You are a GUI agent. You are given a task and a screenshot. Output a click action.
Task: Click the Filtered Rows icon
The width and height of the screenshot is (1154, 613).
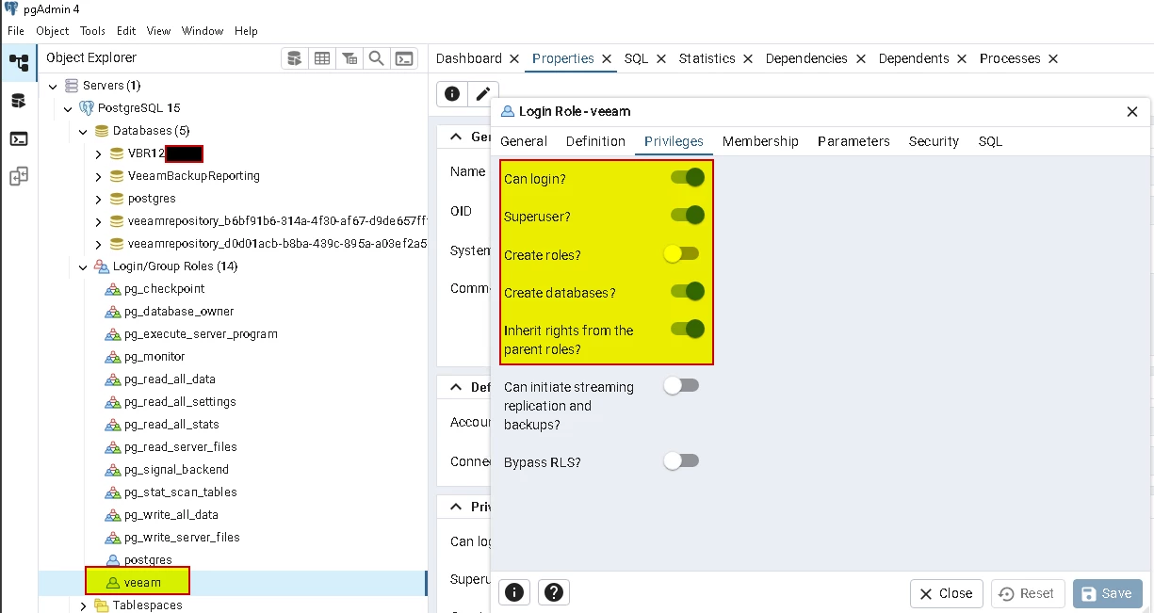(x=349, y=58)
